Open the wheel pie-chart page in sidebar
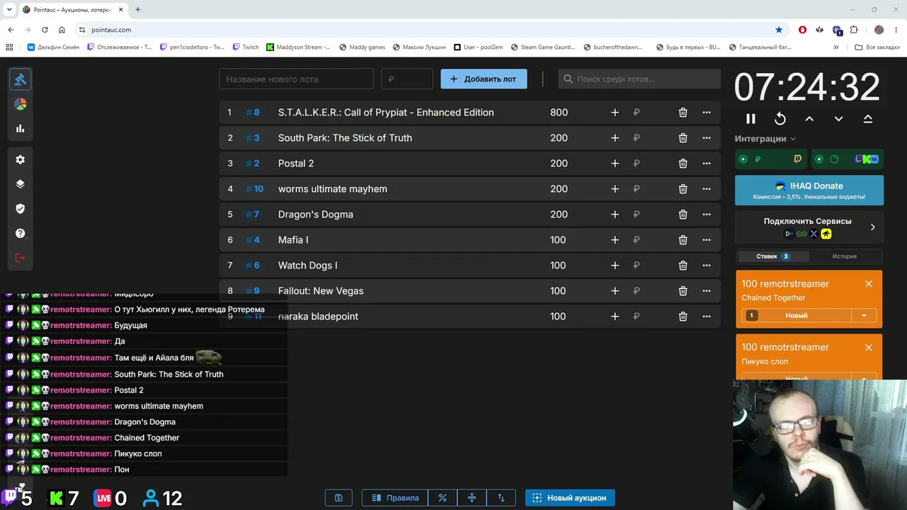This screenshot has height=510, width=907. [x=21, y=104]
